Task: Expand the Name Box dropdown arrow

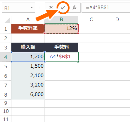Action: point(32,7)
